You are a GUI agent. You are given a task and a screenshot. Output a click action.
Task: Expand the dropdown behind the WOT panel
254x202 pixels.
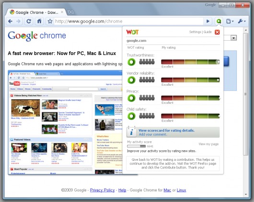(233, 38)
